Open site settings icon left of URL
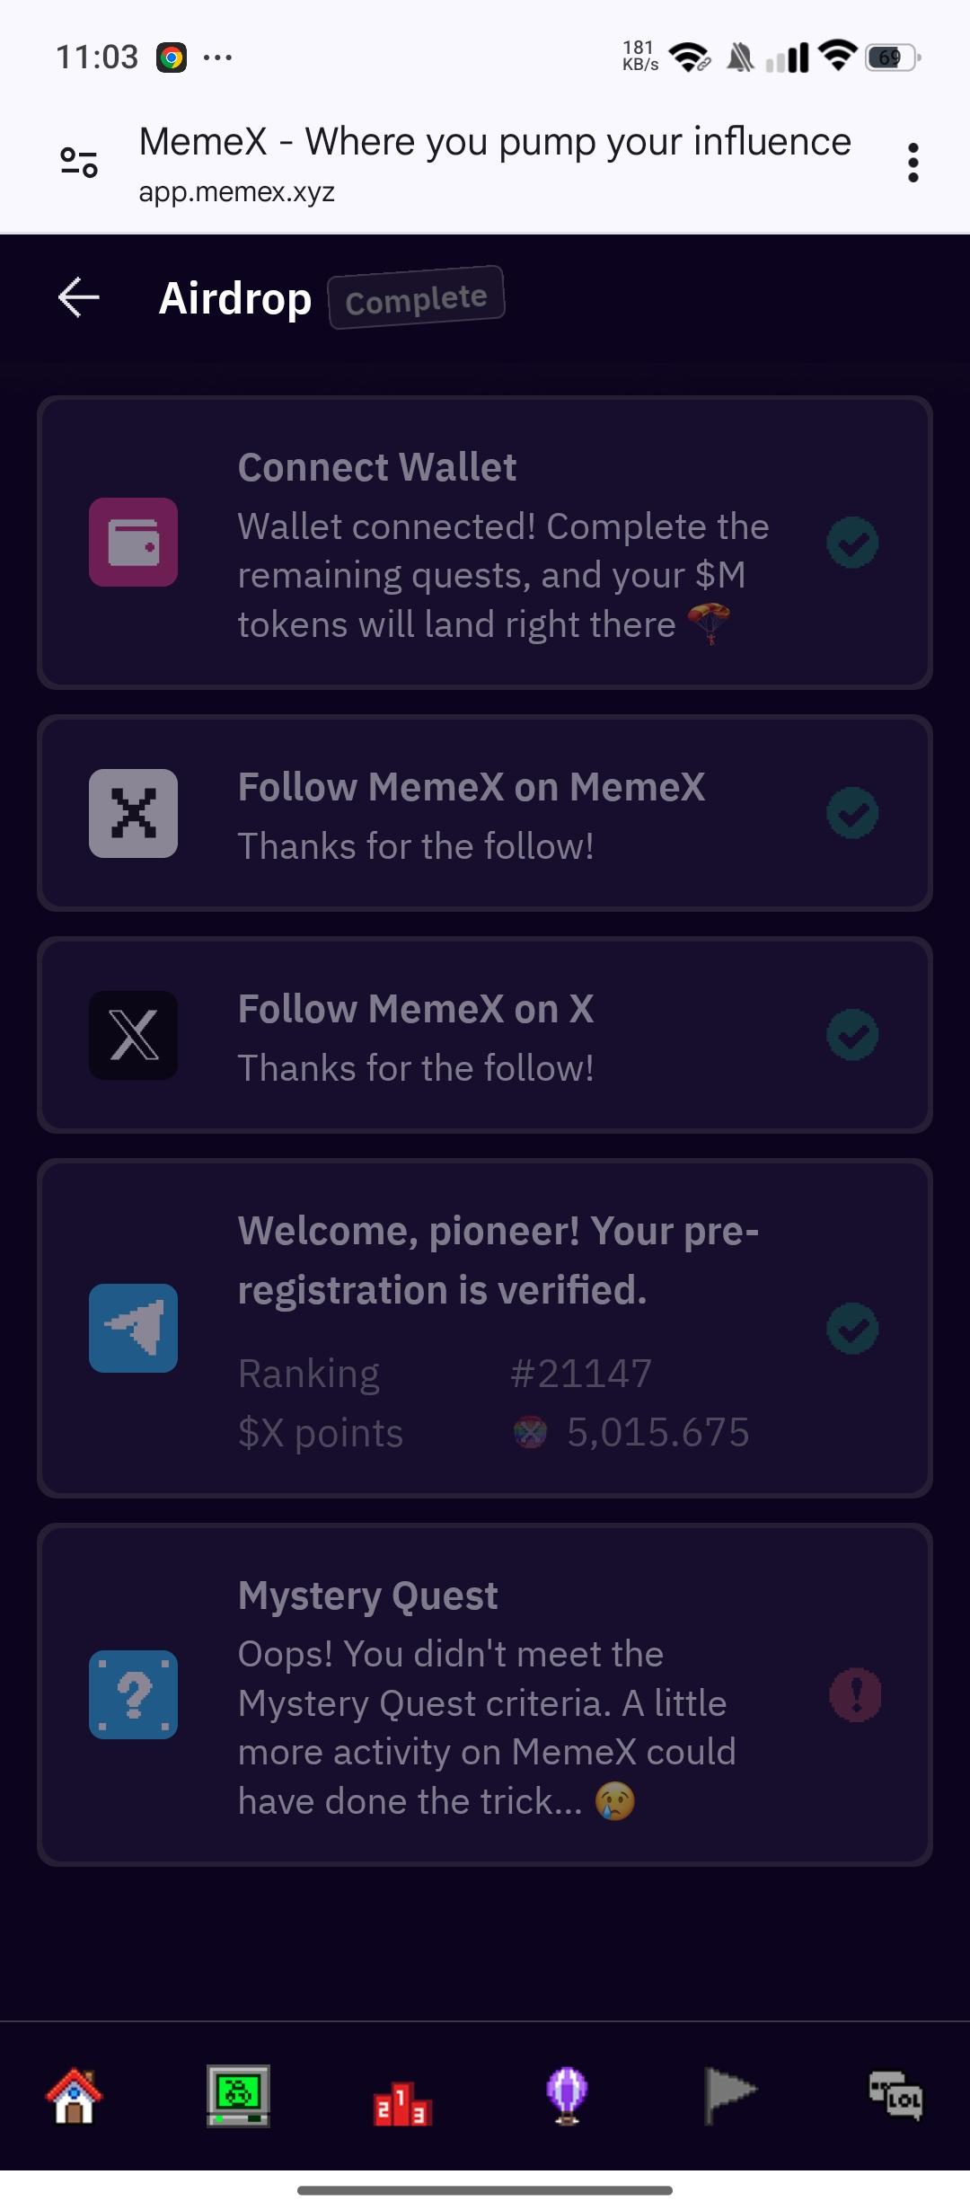970x2210 pixels. pos(79,163)
